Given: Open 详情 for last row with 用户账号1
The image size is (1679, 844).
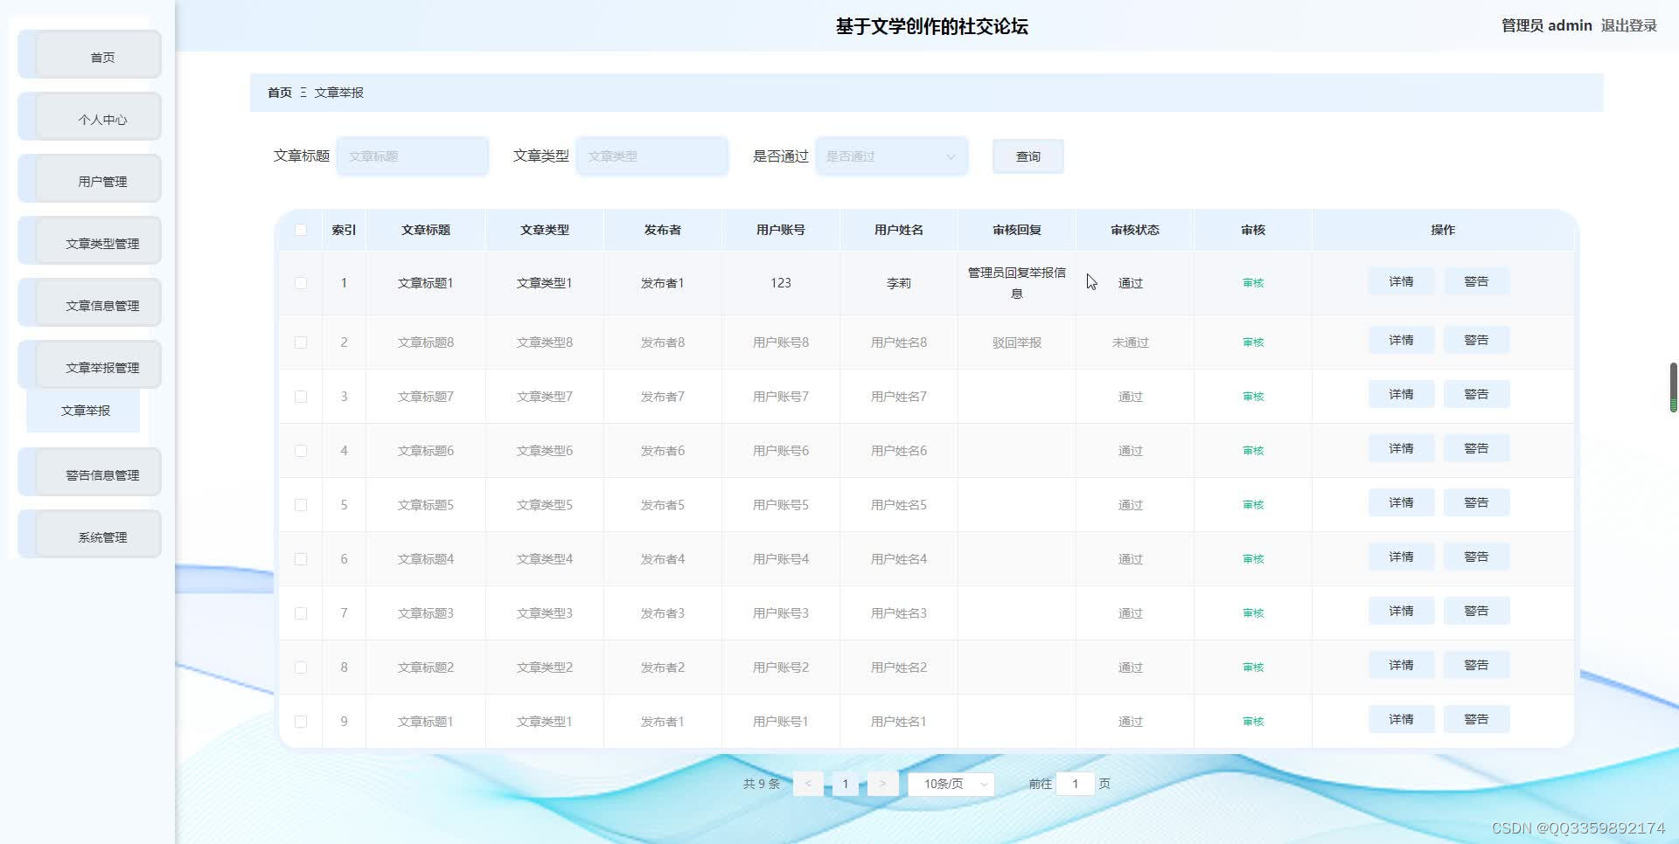Looking at the screenshot, I should click(x=1401, y=719).
